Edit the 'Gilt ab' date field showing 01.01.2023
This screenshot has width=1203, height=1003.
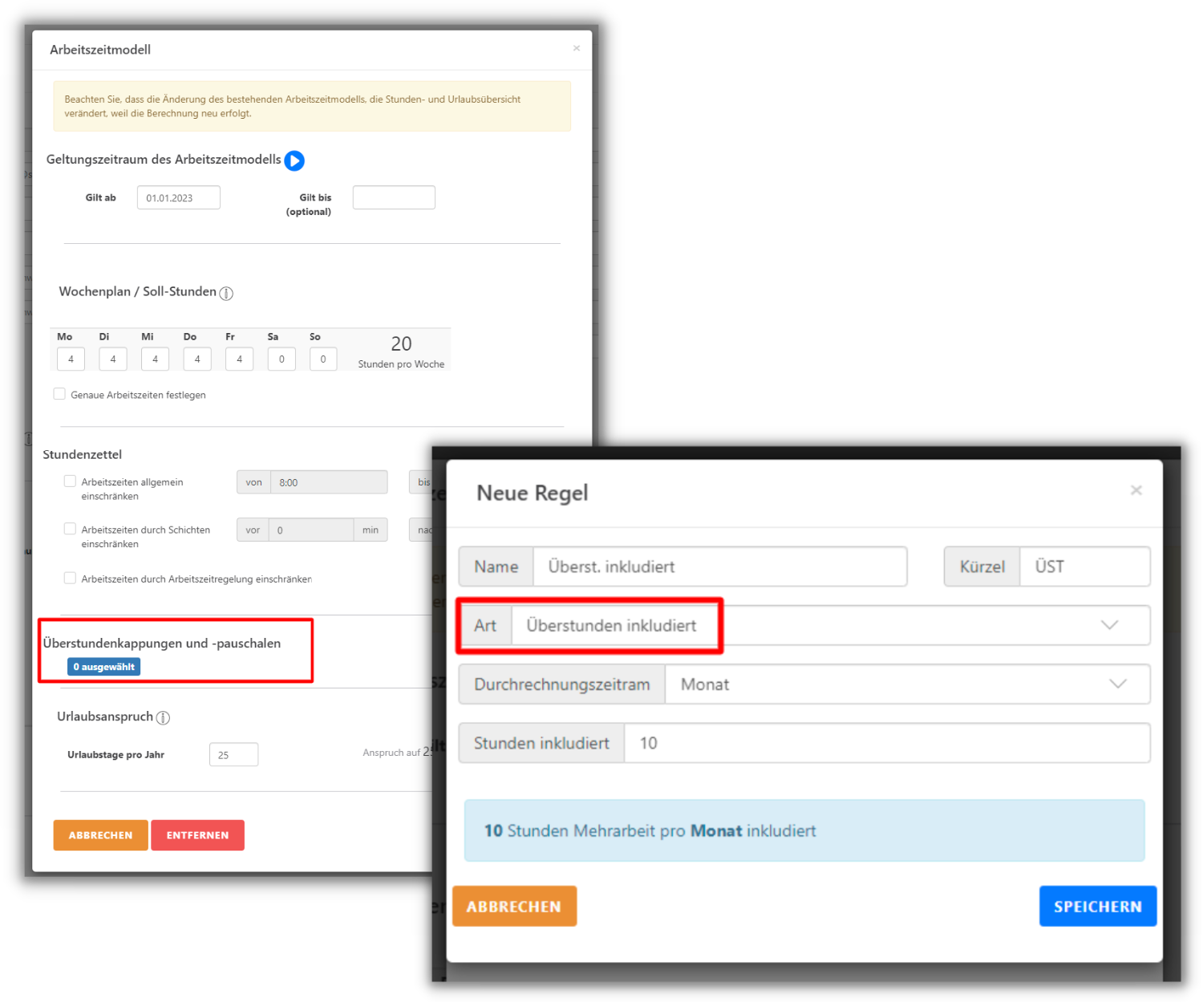178,197
